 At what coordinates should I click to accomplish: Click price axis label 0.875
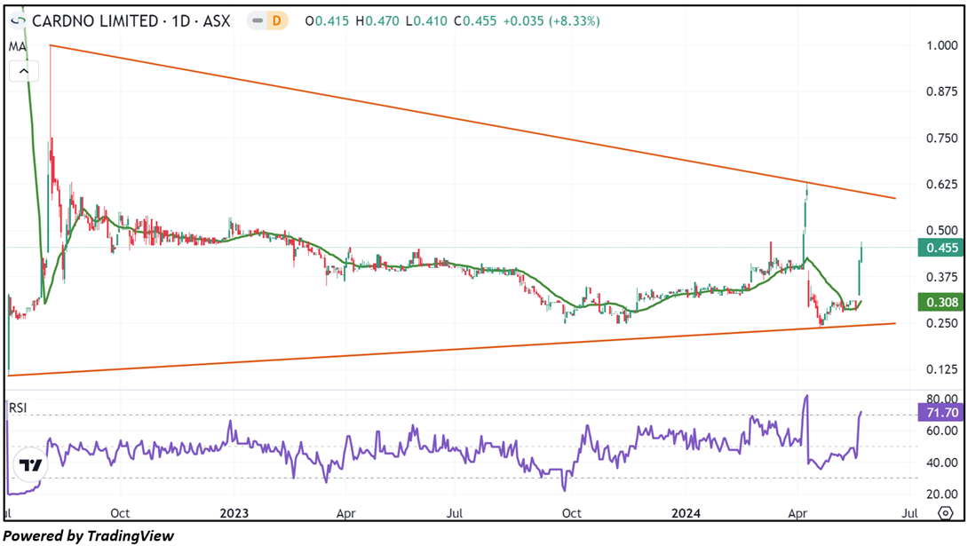click(x=942, y=91)
